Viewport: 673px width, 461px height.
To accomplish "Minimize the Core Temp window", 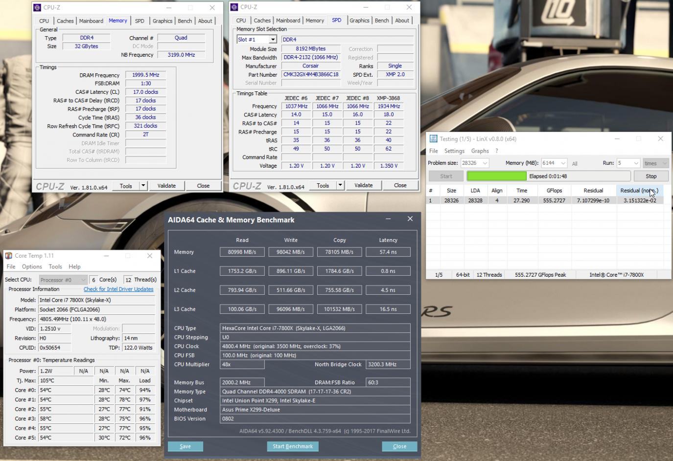I will (x=106, y=256).
